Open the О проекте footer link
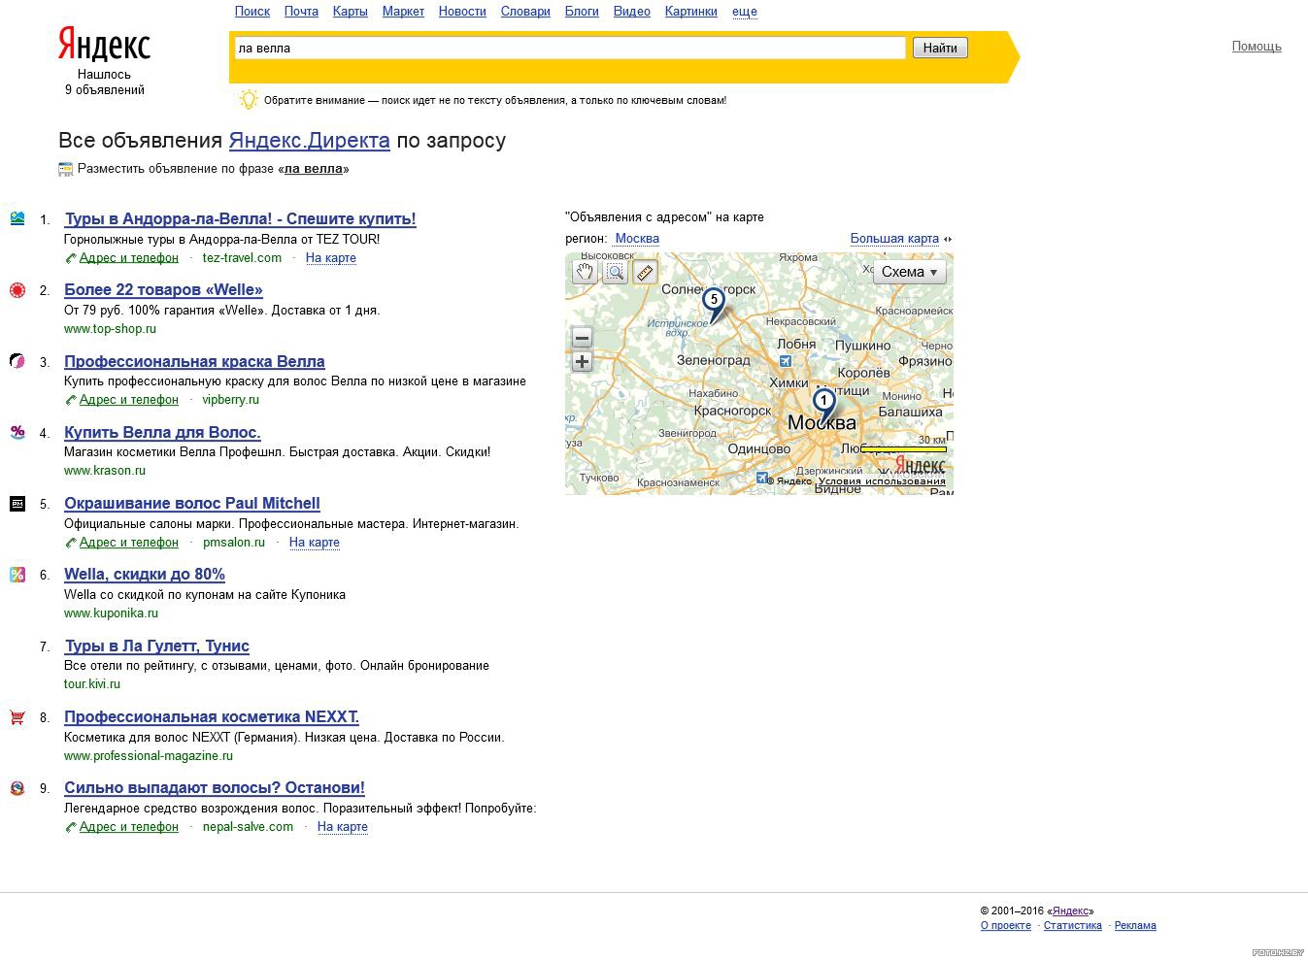 point(1006,926)
